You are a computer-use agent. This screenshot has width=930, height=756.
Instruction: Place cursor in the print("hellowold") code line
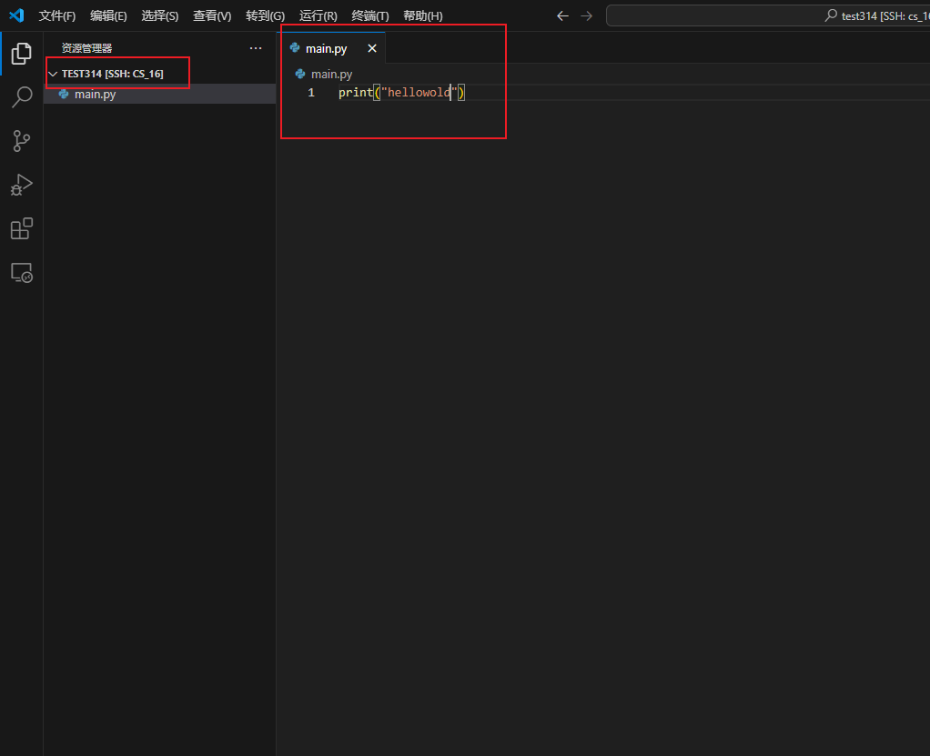401,93
